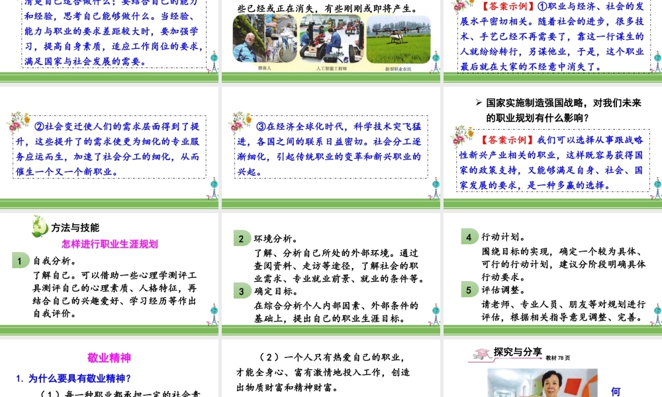
Task: Select the dashed text box about ②社会变迁
Action: pyautogui.click(x=110, y=149)
